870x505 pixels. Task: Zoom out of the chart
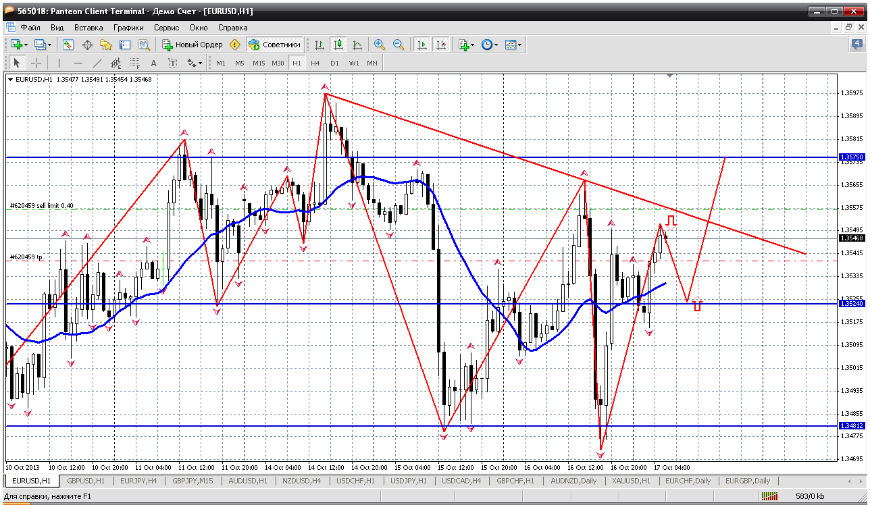[399, 45]
